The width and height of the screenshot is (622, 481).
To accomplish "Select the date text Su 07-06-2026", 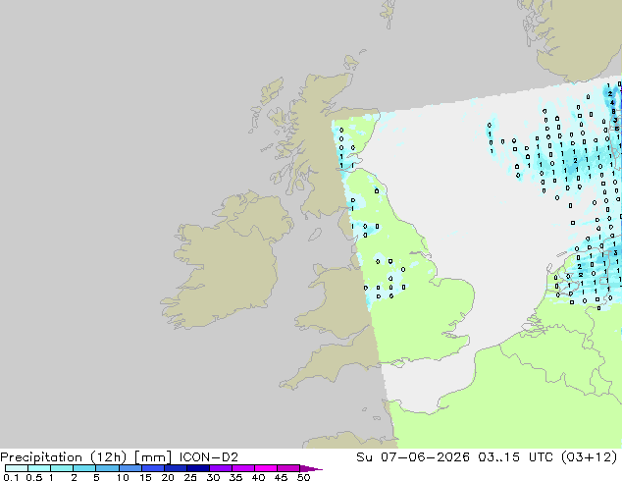I will 413,457.
